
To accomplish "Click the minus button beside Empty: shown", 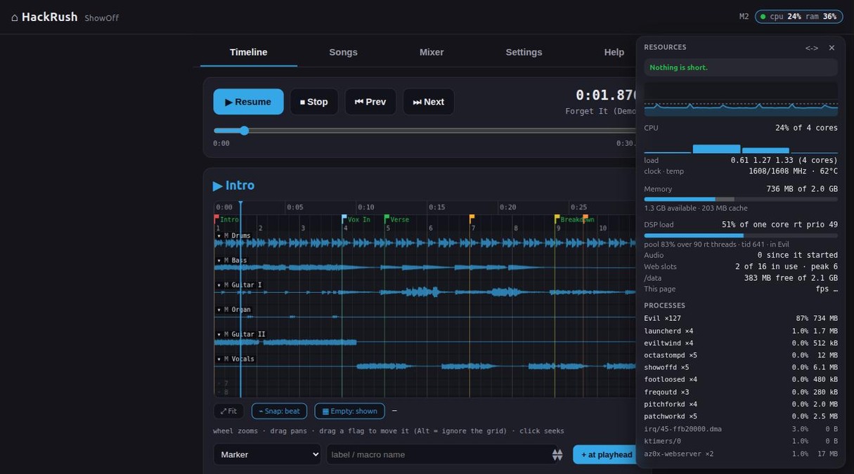I will (x=394, y=411).
